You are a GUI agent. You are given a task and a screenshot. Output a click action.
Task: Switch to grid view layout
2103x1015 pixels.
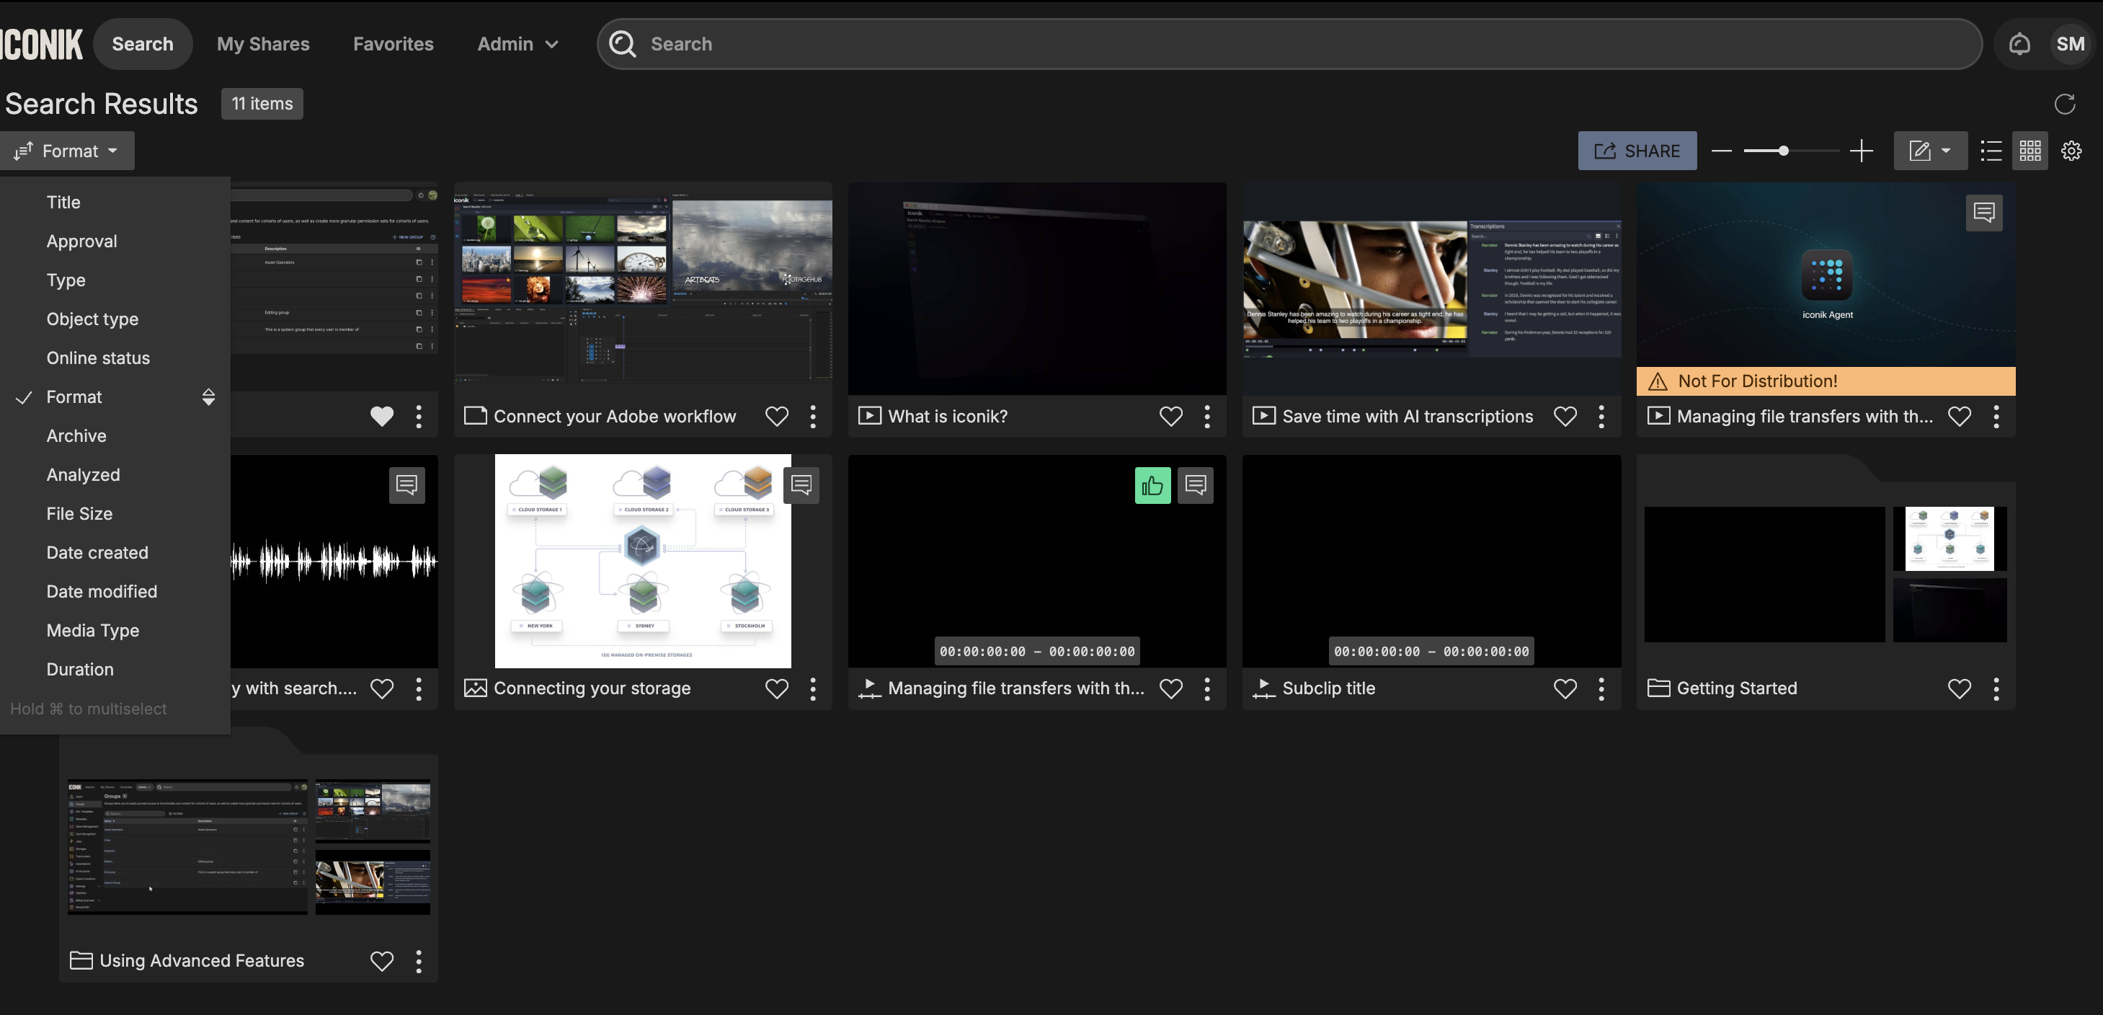[2030, 151]
